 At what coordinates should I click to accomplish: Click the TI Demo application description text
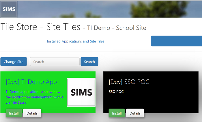click(34, 97)
